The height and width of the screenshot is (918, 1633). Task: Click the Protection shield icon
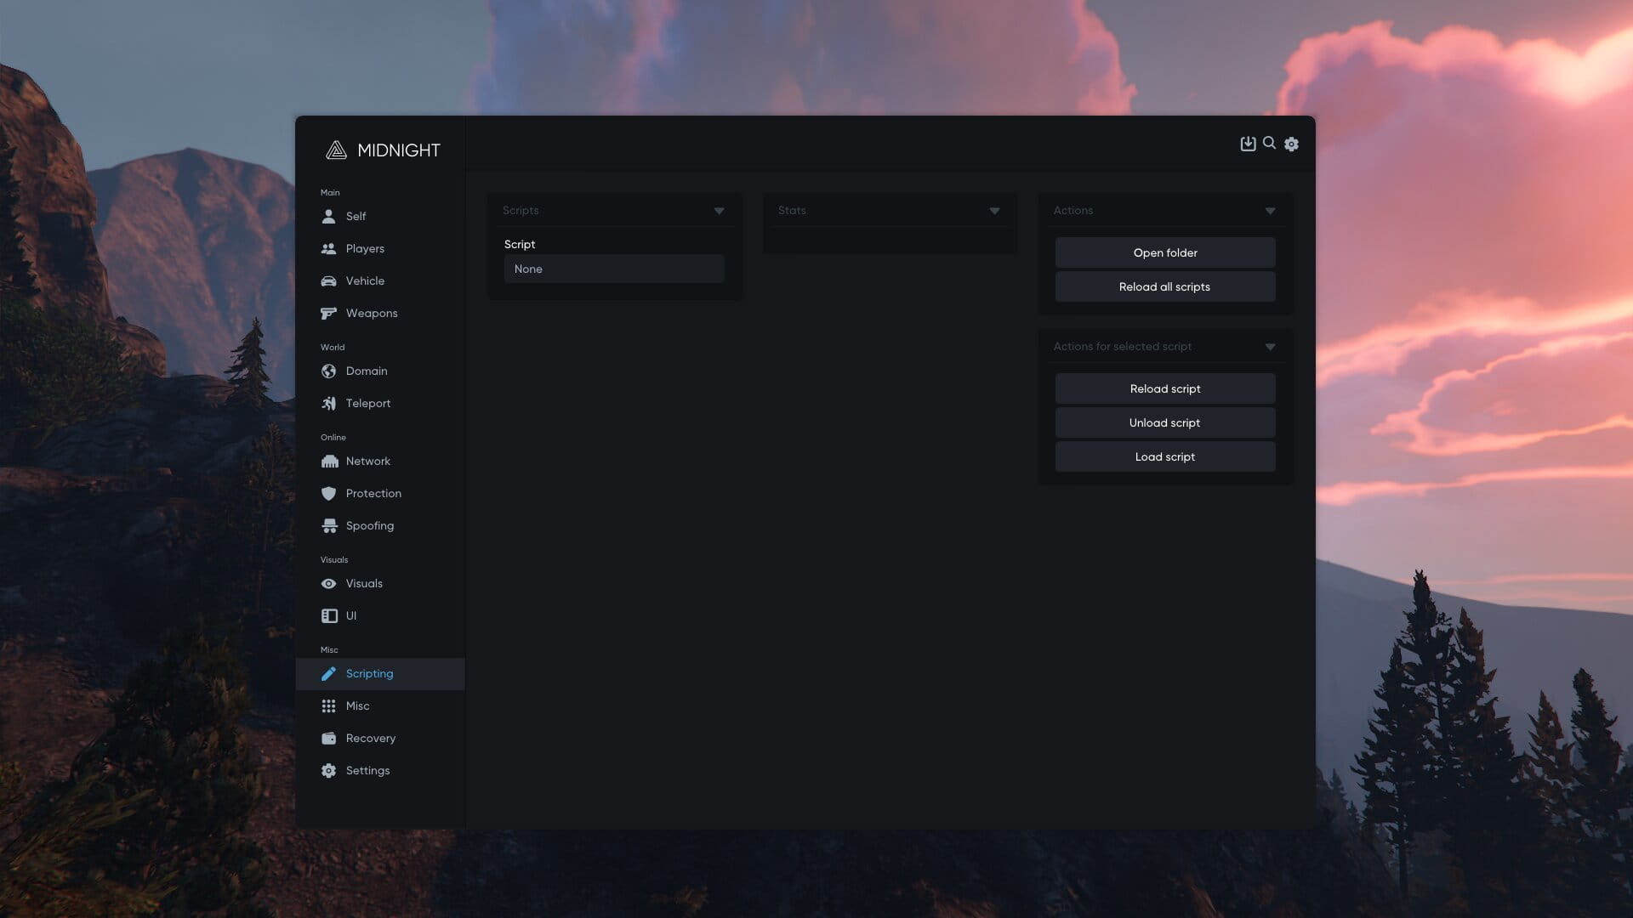[328, 493]
